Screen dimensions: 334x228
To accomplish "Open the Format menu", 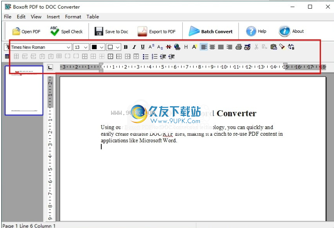I will coord(73,17).
